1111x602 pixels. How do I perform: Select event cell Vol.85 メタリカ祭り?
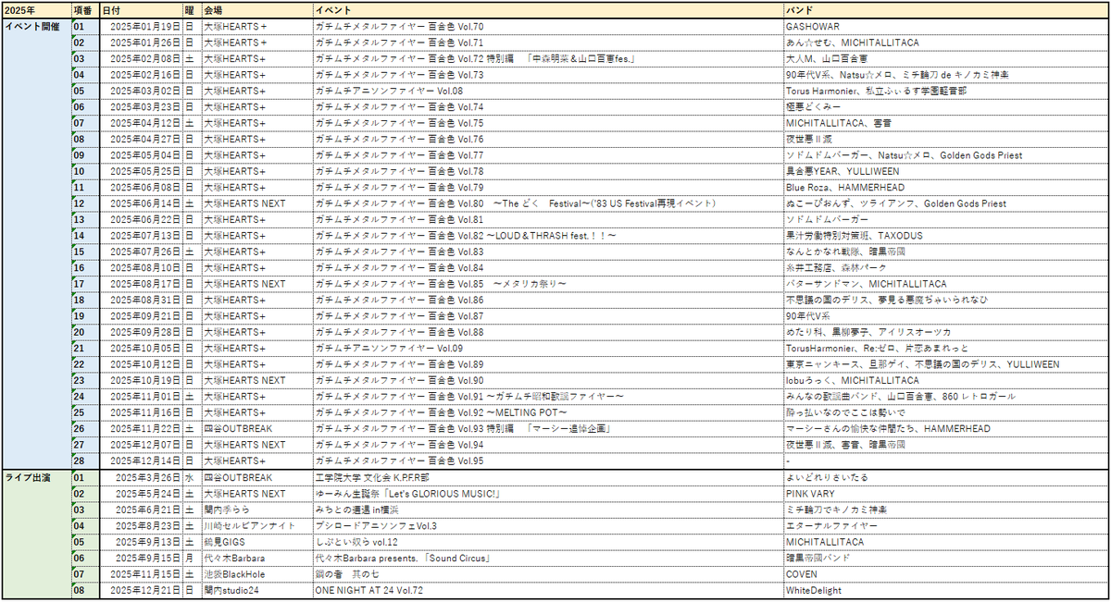[547, 284]
